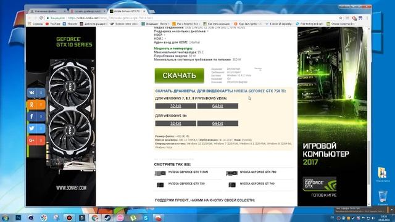Click the GeForce GTX 10 Series banner

[60, 117]
